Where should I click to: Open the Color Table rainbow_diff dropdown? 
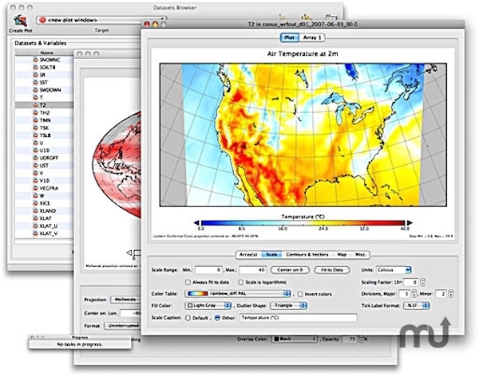click(237, 294)
